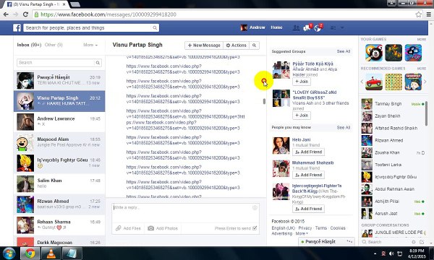Open second game thumbnail under Your Games
The image size is (434, 260).
coord(393,53)
